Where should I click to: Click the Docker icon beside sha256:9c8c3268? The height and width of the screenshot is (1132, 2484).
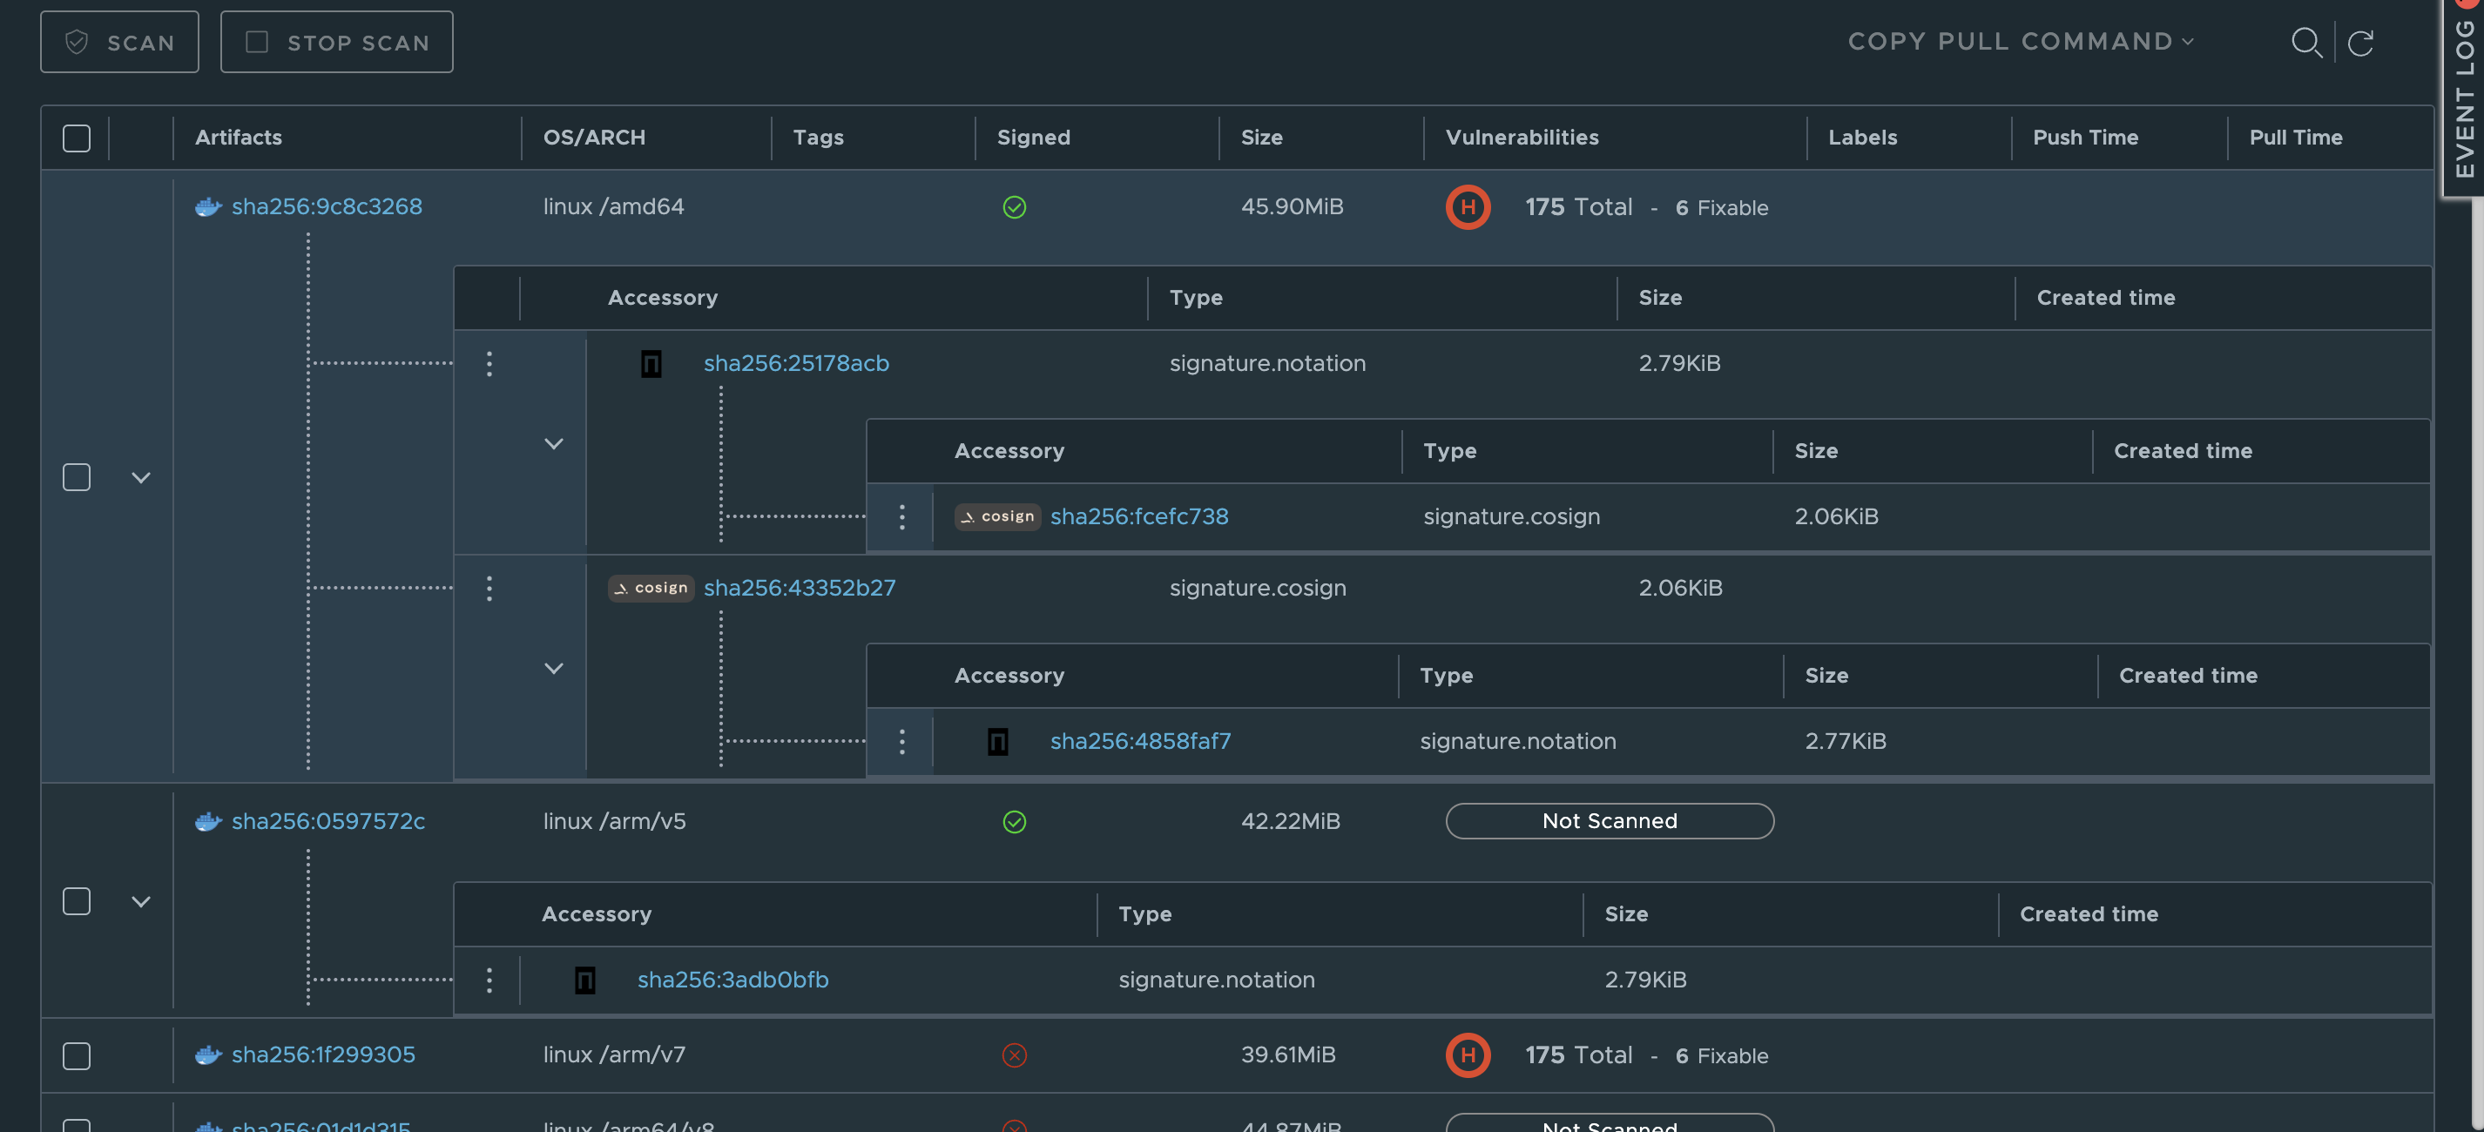point(207,206)
